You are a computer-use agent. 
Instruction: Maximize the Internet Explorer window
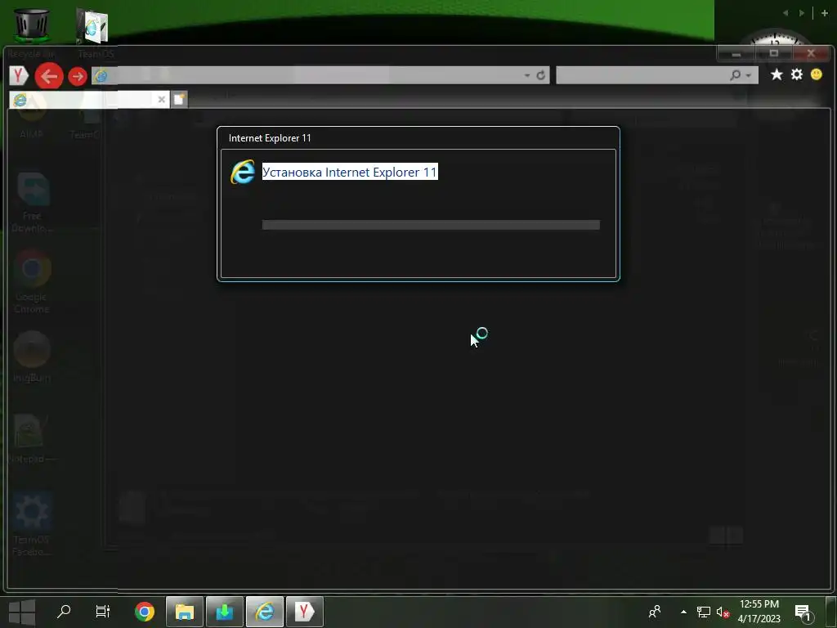pyautogui.click(x=774, y=53)
